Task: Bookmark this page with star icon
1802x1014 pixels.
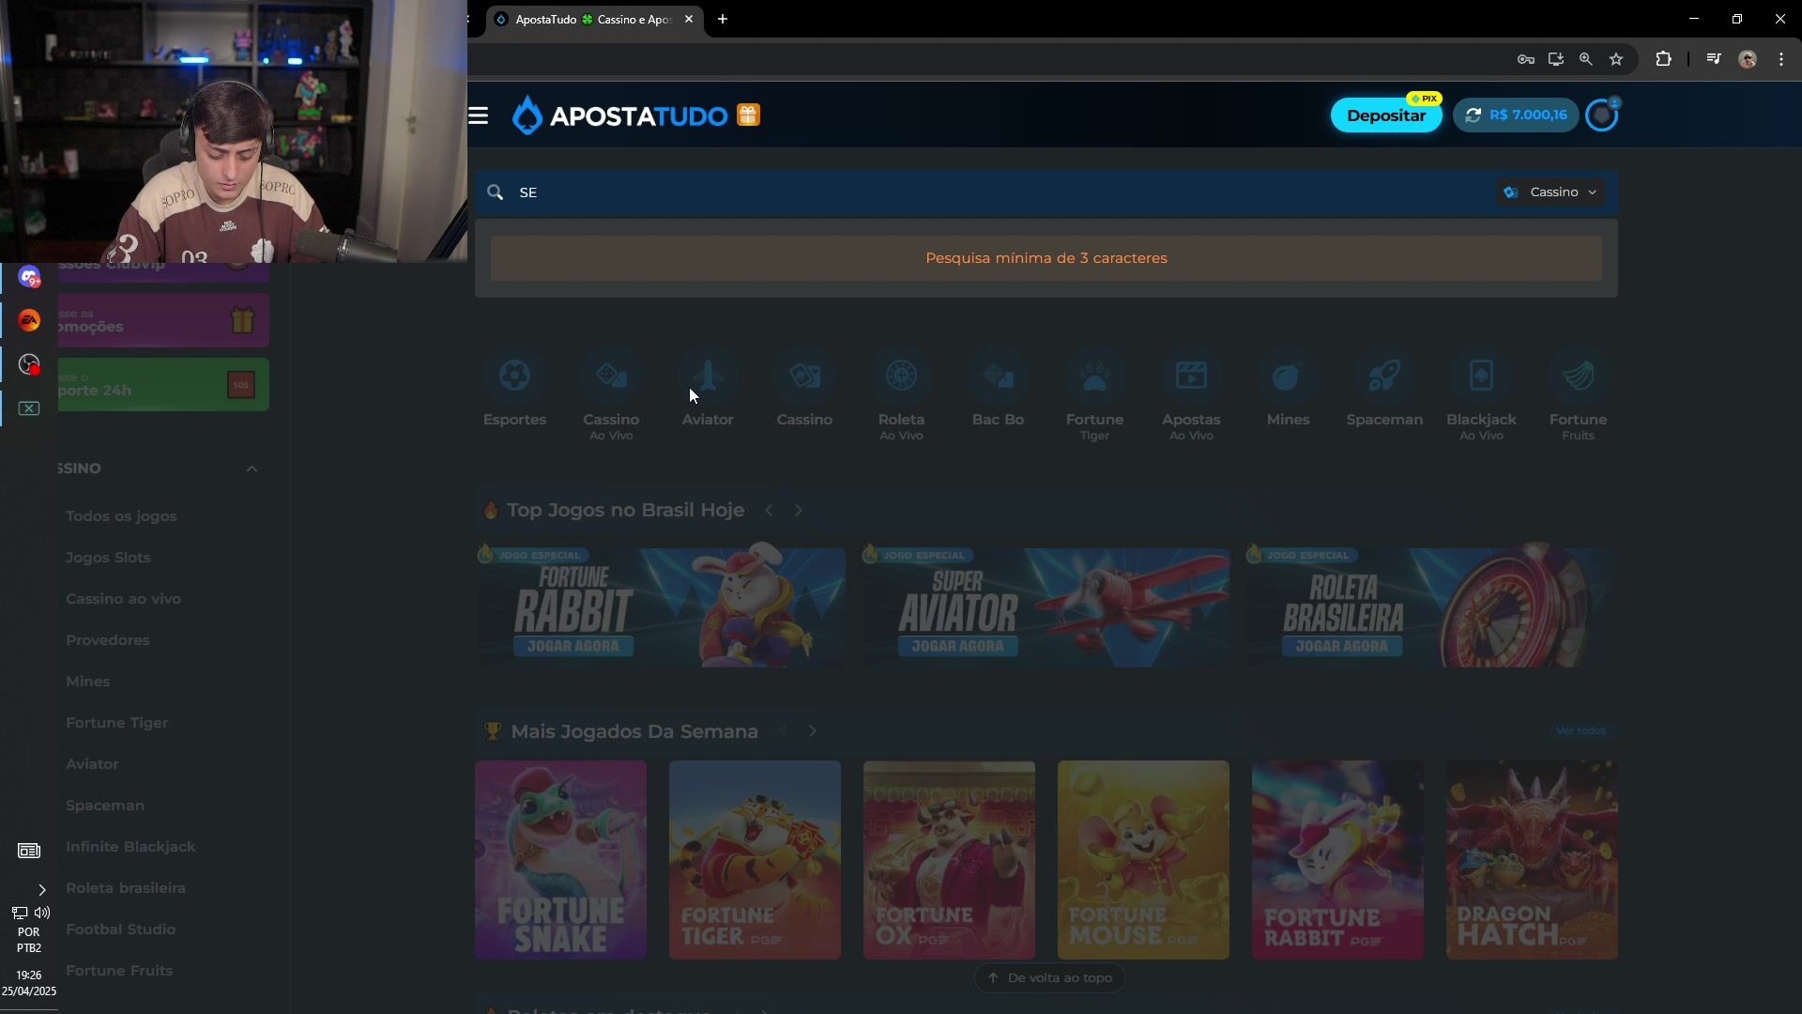Action: tap(1616, 59)
